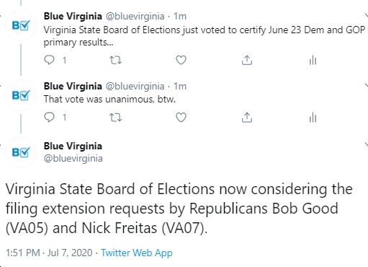Open the 1:51 PM Jul 7, 2020 timestamp
This screenshot has height=267, width=368.
pos(49,253)
